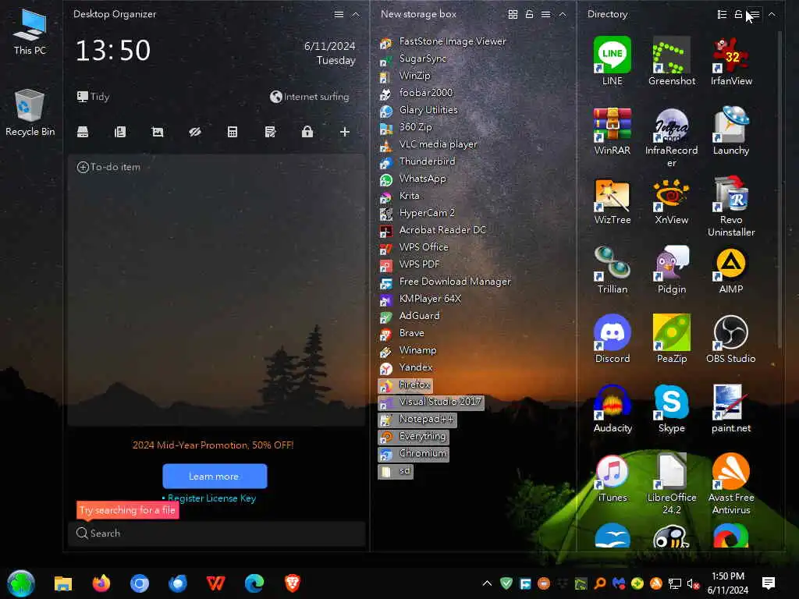
Task: Open the Greenshot icon
Action: (672, 61)
